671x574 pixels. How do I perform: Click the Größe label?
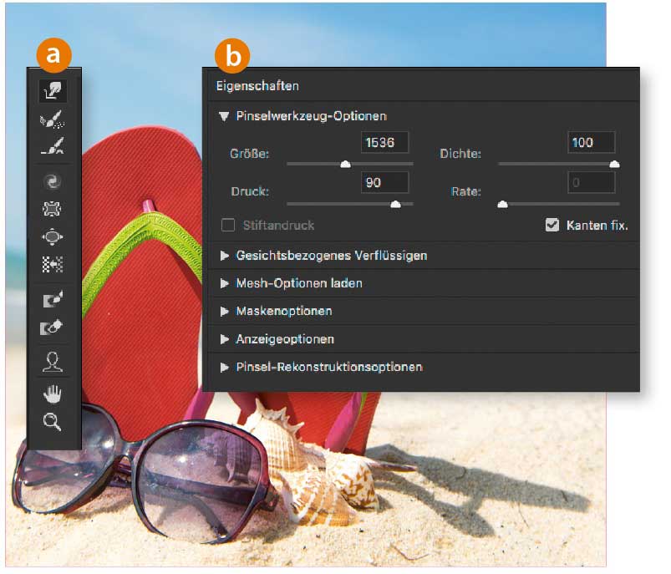250,154
